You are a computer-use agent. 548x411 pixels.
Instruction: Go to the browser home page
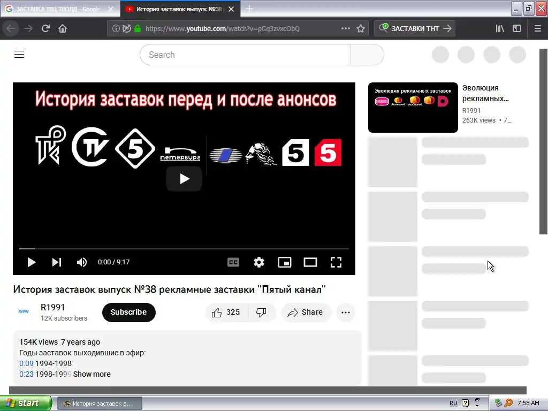tap(63, 28)
